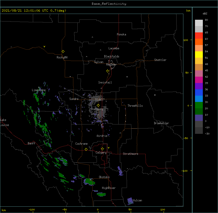The image size is (218, 213).
Task: Click the Drumheller map label
Action: point(161,123)
